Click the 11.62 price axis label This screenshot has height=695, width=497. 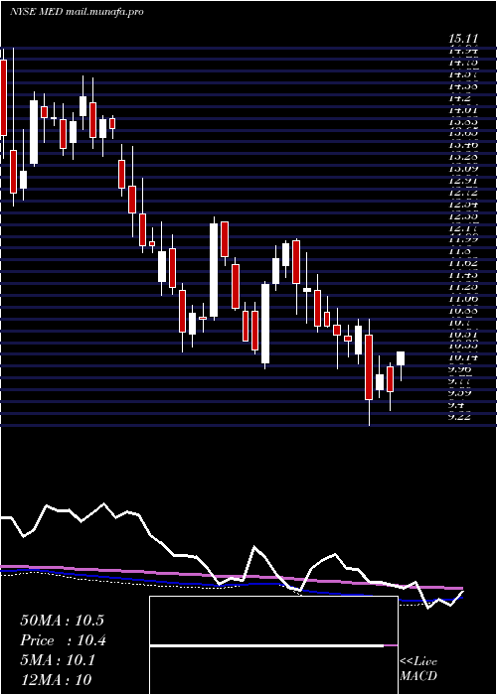click(x=463, y=263)
